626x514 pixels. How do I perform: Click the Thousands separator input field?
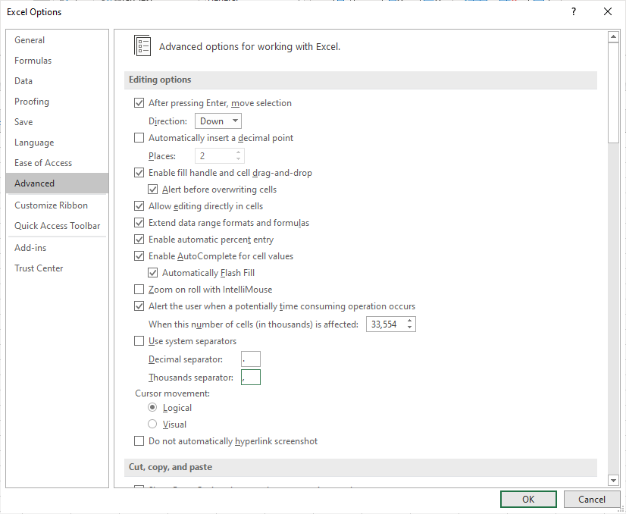click(x=250, y=377)
